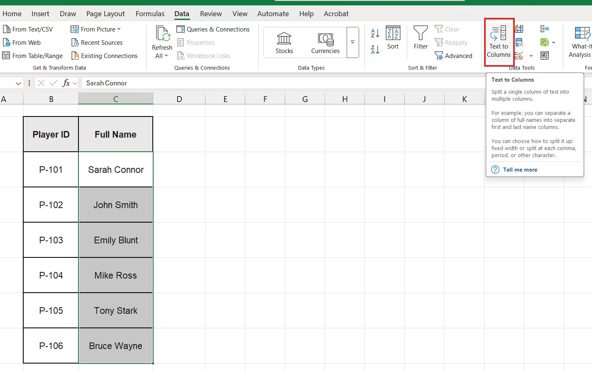Expand the Data Types gallery
This screenshot has height=371, width=592.
click(x=352, y=42)
